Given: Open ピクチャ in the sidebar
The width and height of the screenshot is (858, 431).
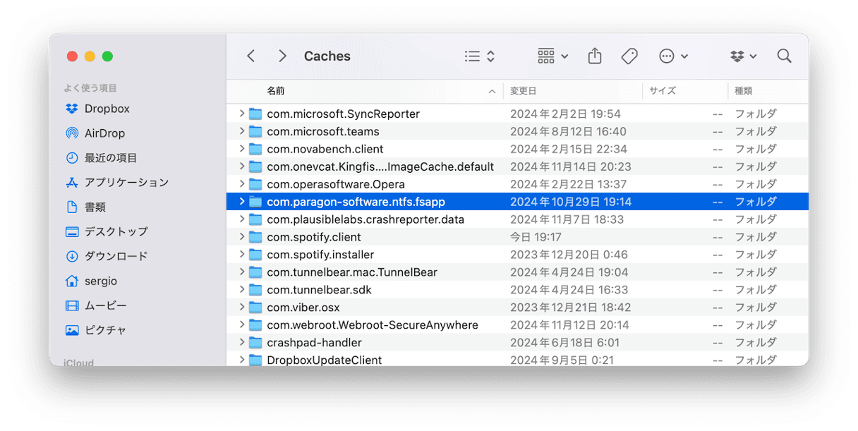Looking at the screenshot, I should click(x=97, y=330).
